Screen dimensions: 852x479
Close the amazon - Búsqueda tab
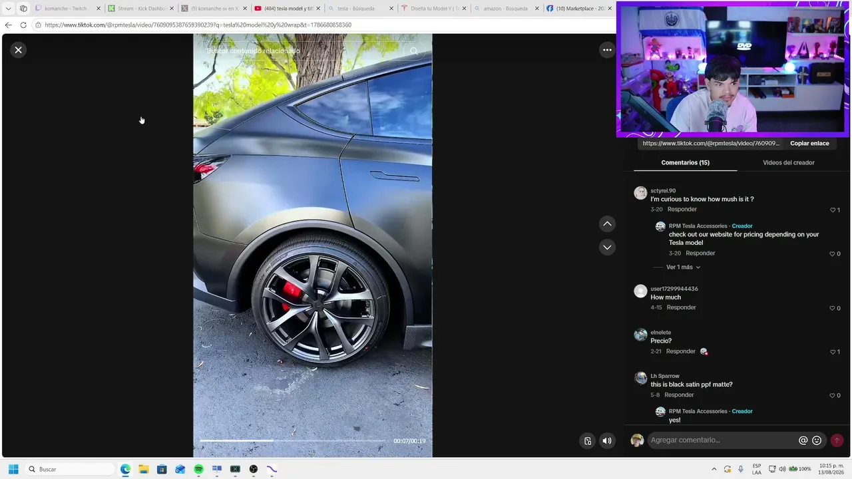(537, 9)
